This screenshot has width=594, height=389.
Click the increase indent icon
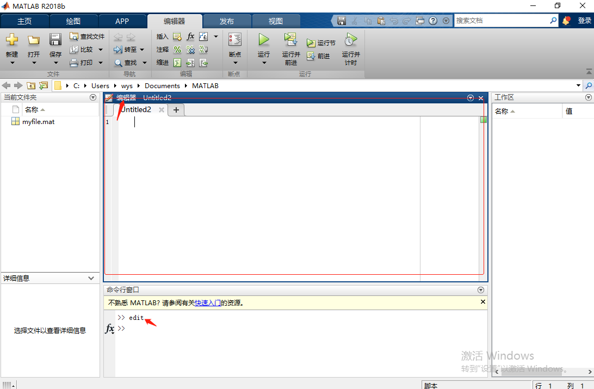coord(190,63)
